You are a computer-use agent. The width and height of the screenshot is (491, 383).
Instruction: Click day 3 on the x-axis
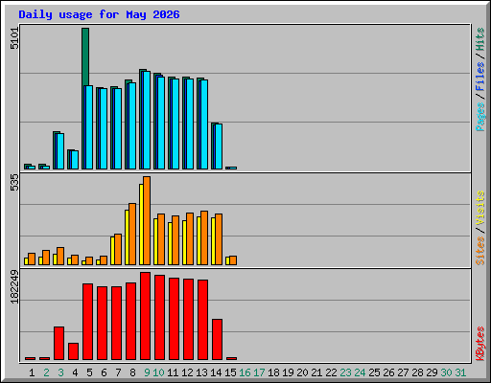pos(61,372)
